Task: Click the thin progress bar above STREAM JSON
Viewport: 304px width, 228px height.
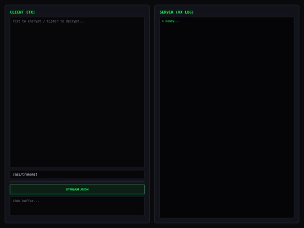Action: click(x=77, y=182)
